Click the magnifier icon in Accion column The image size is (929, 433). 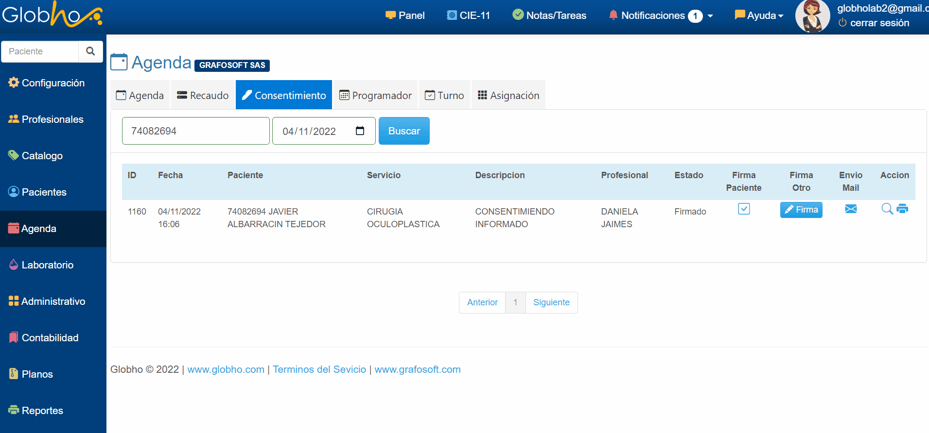pyautogui.click(x=887, y=209)
